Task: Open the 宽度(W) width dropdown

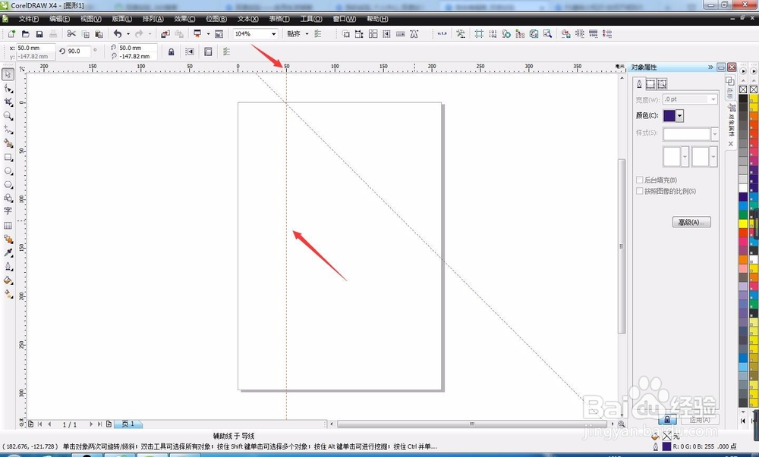Action: click(713, 99)
